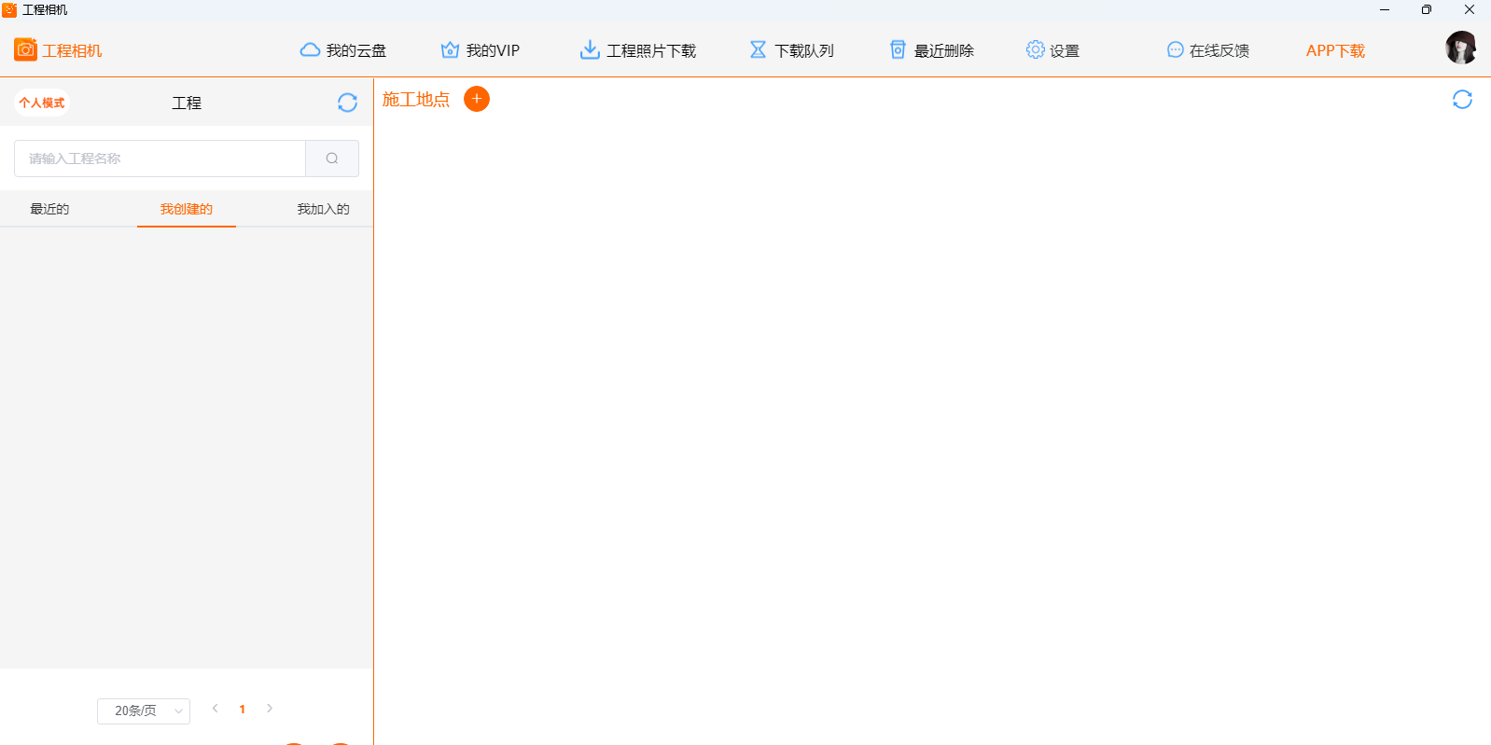Refresh the 施工地点 panel

coord(1462,100)
